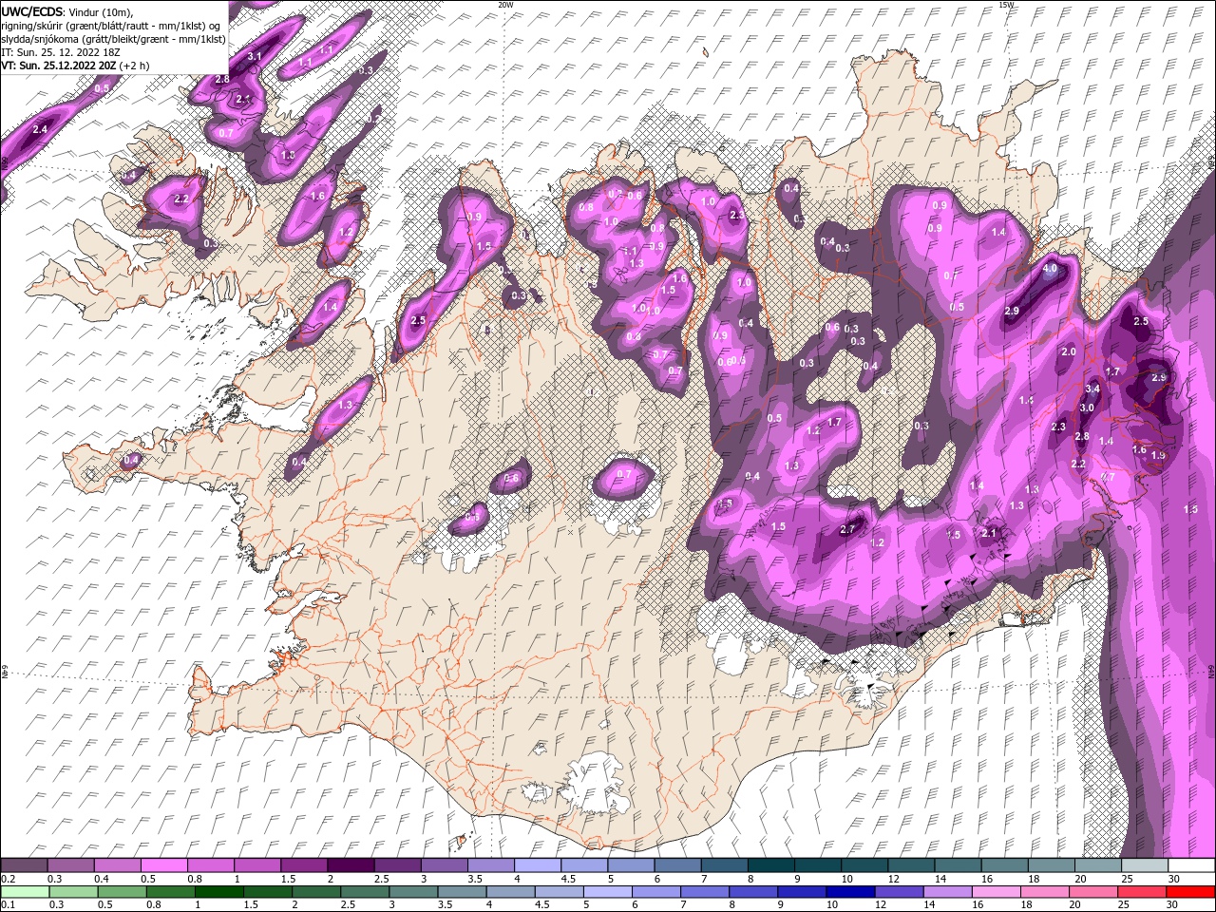Click the '2.4' snowfall value offshore northwest
The image size is (1216, 912).
pos(40,129)
